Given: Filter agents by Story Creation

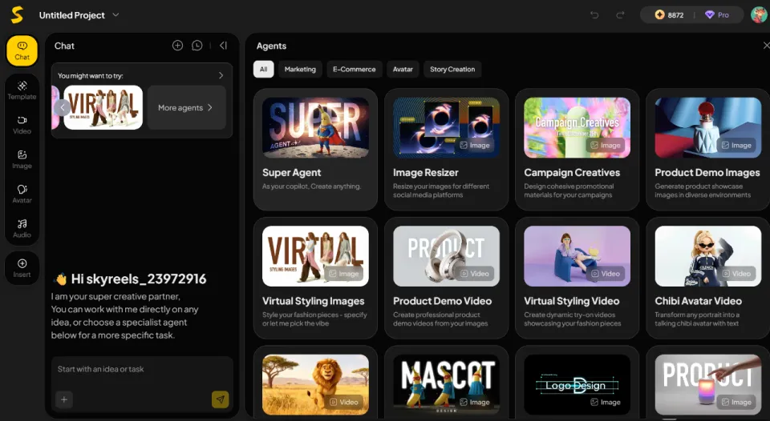Looking at the screenshot, I should pos(452,70).
